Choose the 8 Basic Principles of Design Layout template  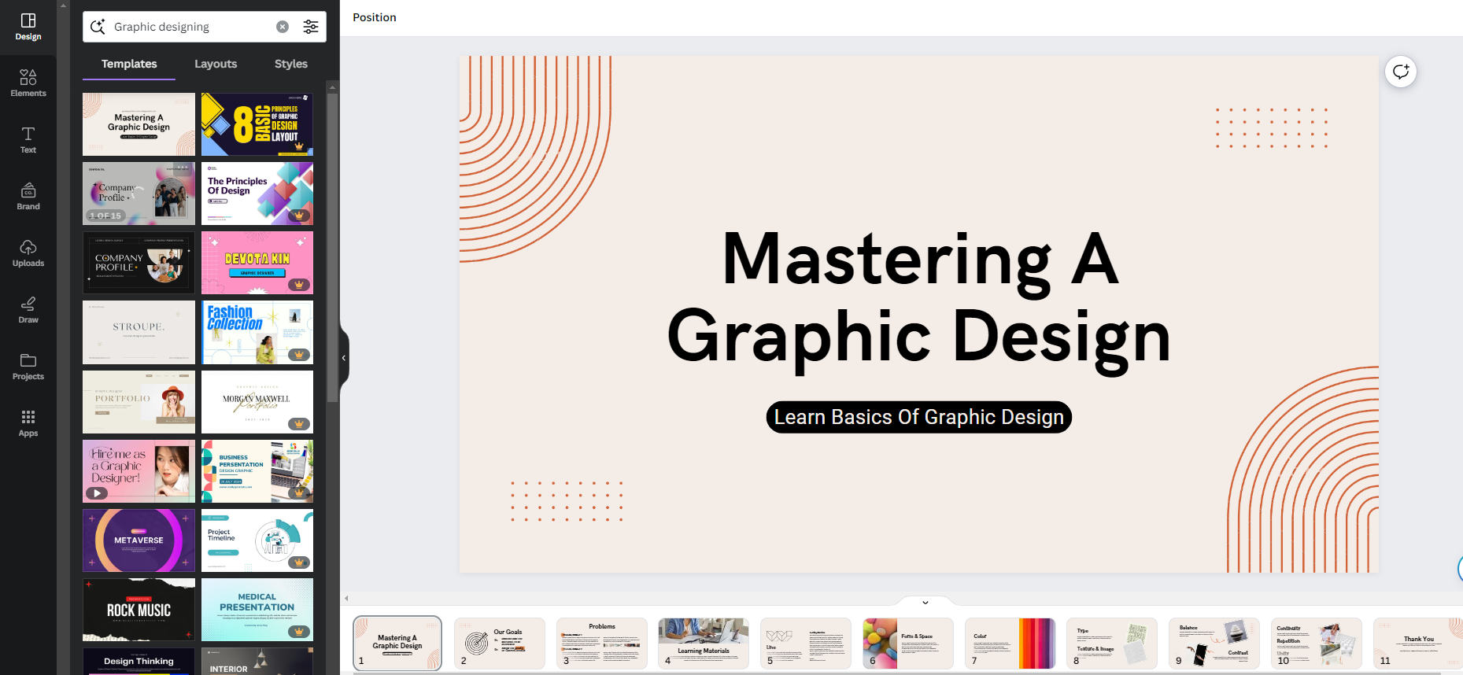pos(257,124)
